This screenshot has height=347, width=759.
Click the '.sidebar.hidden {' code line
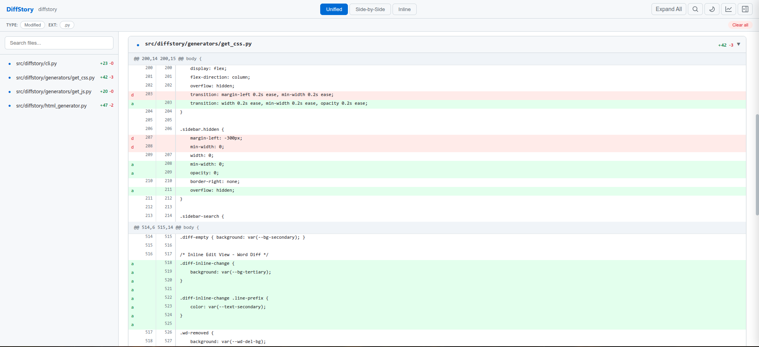(x=437, y=130)
